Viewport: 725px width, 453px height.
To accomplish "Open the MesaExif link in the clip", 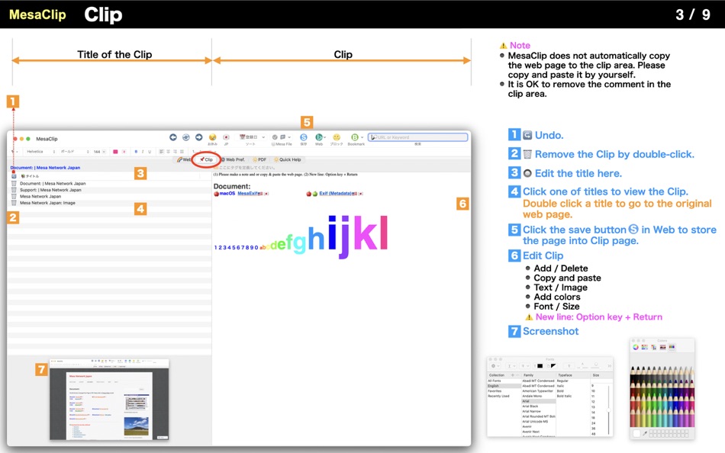I will pyautogui.click(x=247, y=193).
